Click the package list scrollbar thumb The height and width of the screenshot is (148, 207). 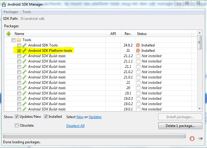point(200,42)
